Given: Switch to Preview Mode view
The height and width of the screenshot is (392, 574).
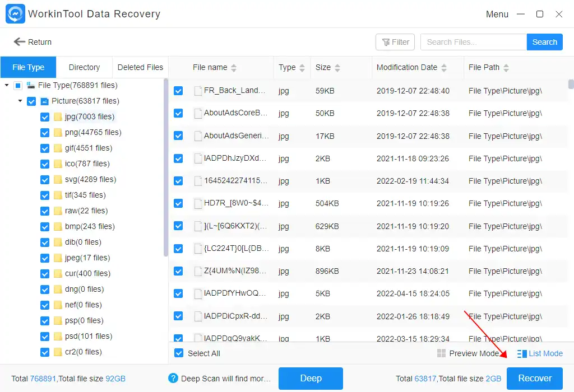Looking at the screenshot, I should tap(468, 353).
